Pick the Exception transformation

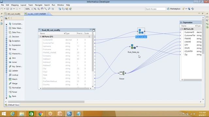[14, 41]
